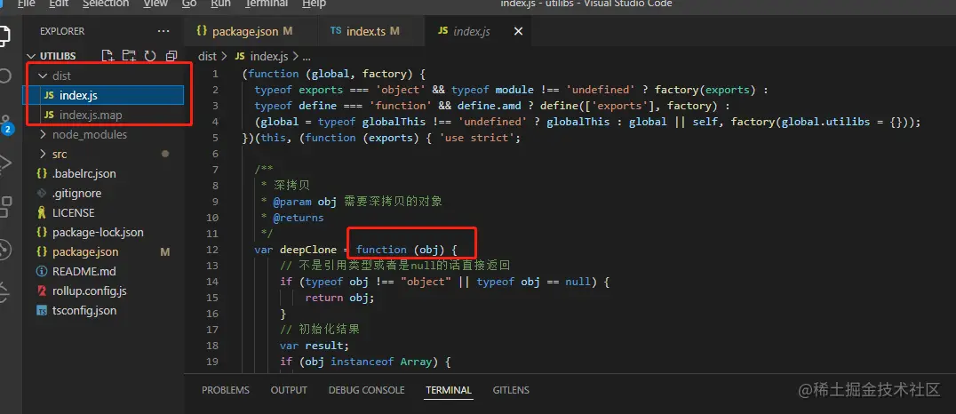Image resolution: width=956 pixels, height=414 pixels.
Task: Open index.js.map in the file tree
Action: point(103,115)
